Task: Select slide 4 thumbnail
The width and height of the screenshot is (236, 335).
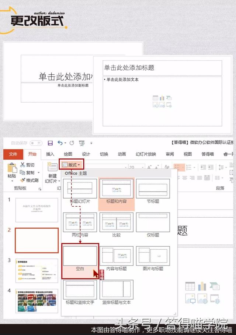Action: tap(37, 301)
